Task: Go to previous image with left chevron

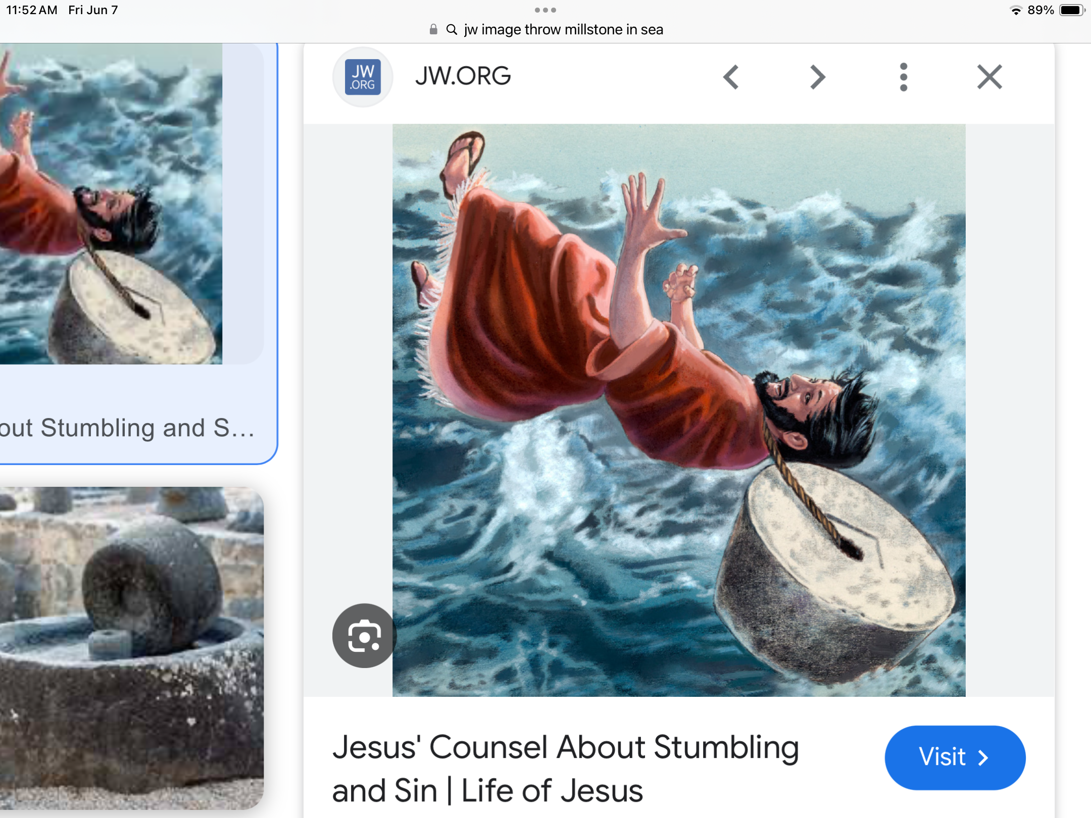Action: pyautogui.click(x=731, y=77)
